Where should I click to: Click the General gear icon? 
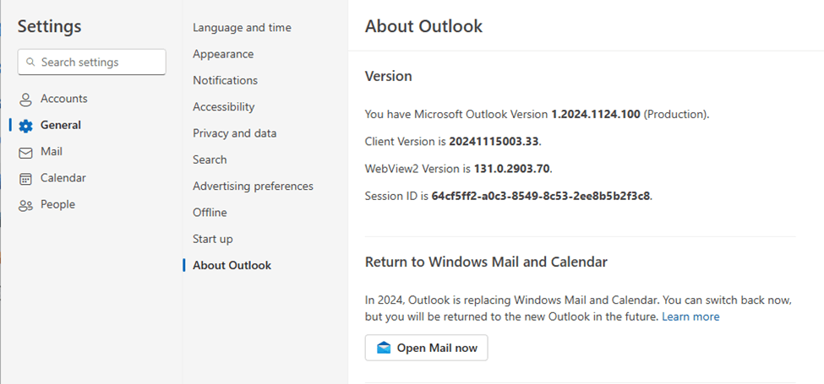(25, 126)
